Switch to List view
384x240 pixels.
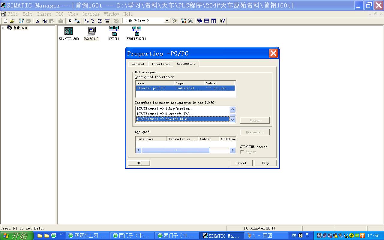100,21
